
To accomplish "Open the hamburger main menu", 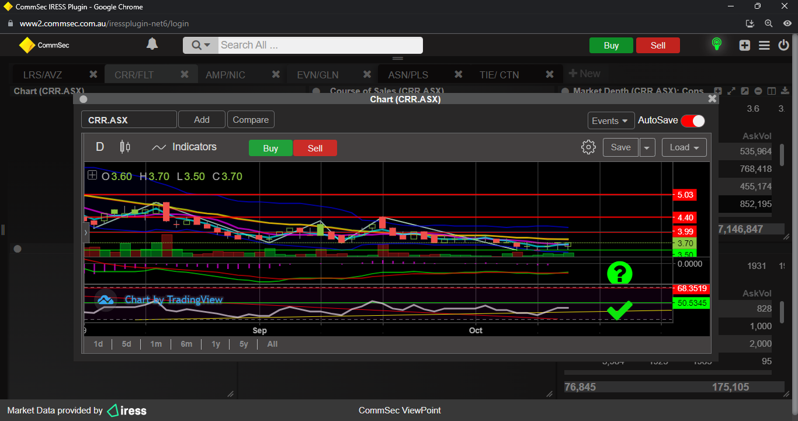I will click(x=764, y=45).
